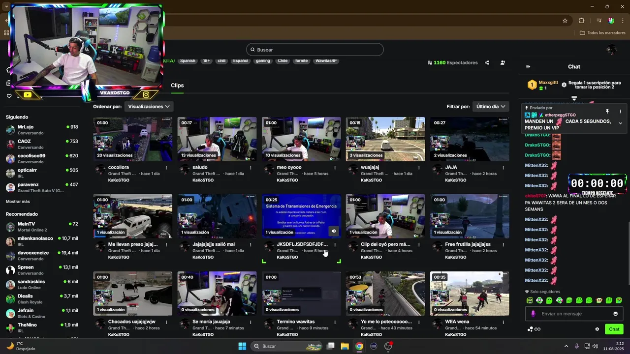
Task: Insert the last green heart-eyes emote
Action: click(x=619, y=300)
